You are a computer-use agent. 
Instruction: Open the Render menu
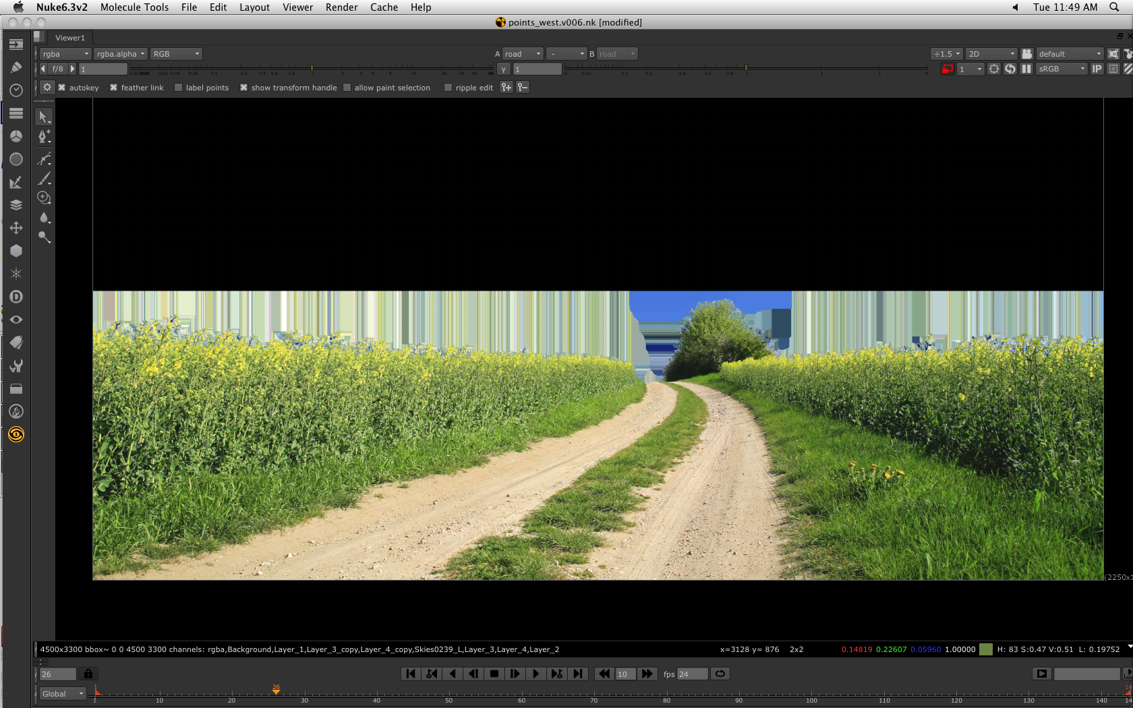tap(341, 7)
